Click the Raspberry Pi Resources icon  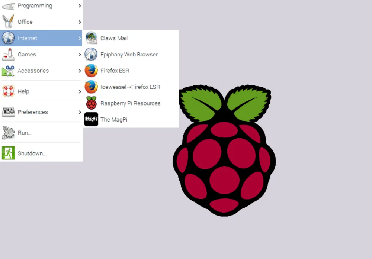pos(91,103)
